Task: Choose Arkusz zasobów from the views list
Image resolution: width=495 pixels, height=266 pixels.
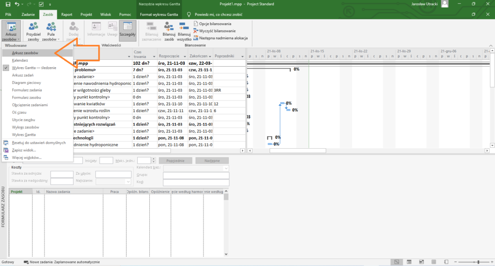Action: [25, 53]
